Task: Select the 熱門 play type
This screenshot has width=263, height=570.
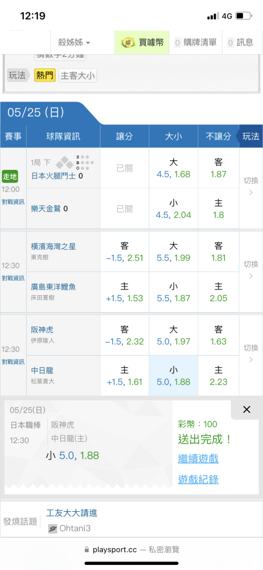Action: [45, 76]
